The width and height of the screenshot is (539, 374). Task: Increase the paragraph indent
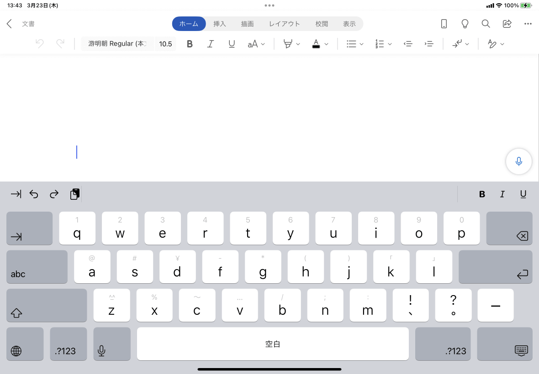click(x=429, y=44)
